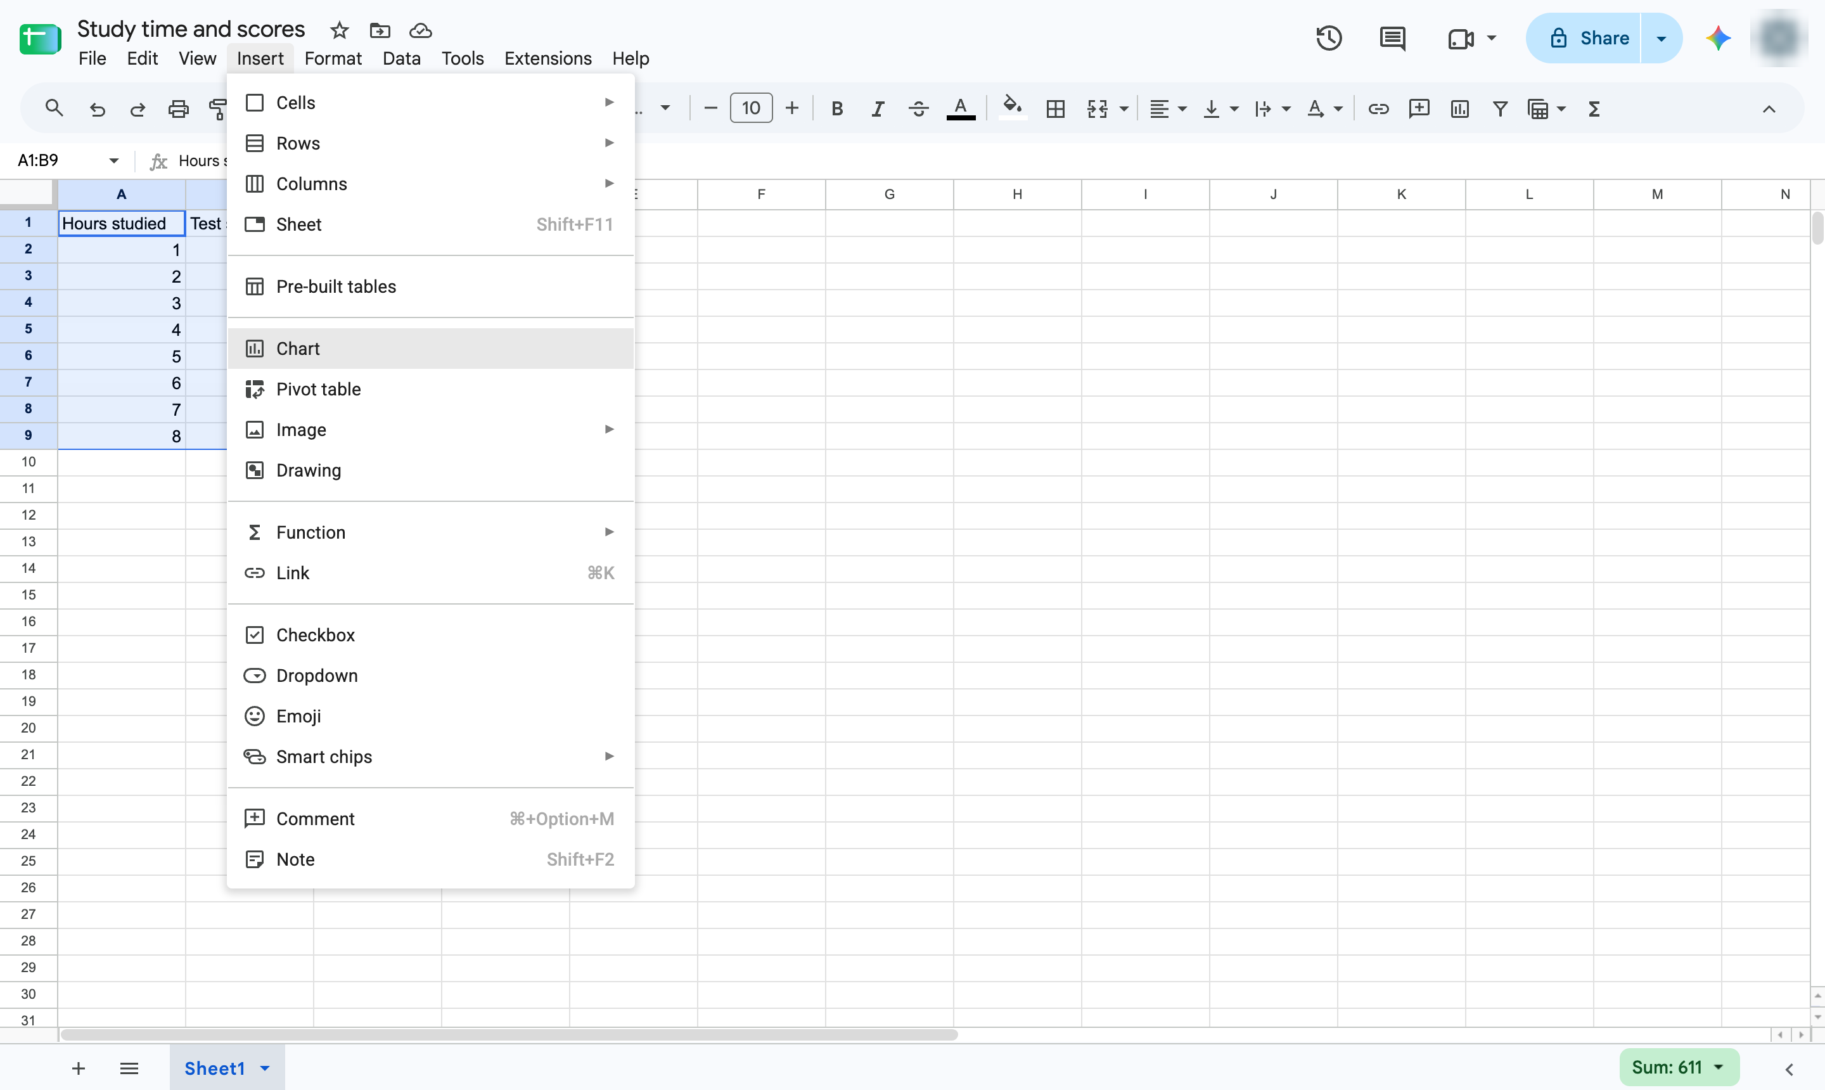The height and width of the screenshot is (1090, 1825).
Task: Click the all sheets list button
Action: tap(129, 1068)
